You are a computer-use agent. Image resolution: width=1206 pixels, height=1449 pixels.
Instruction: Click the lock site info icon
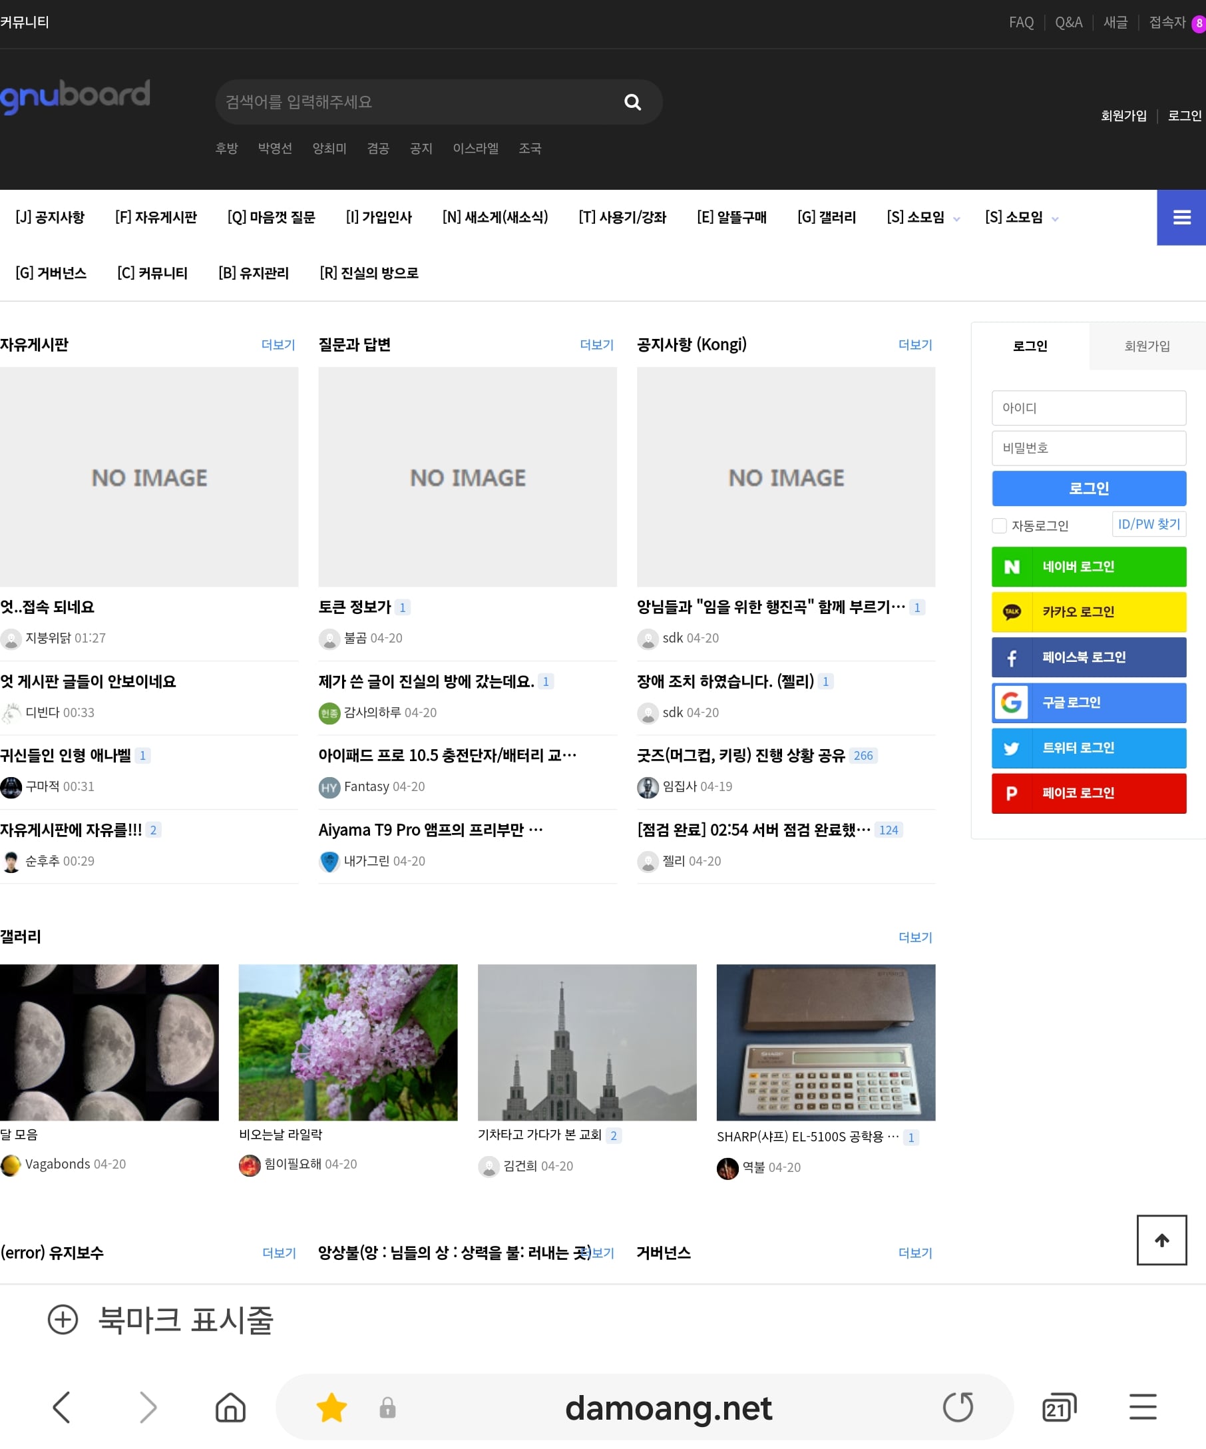(x=387, y=1408)
